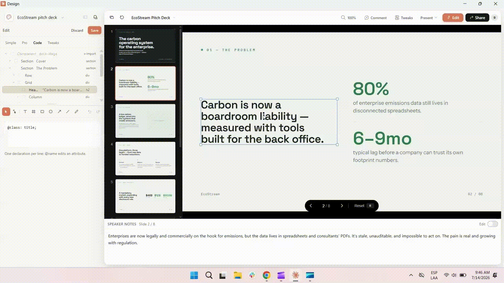Click the reload icon above the slide list
Viewport: 504px width, 283px height.
(122, 17)
